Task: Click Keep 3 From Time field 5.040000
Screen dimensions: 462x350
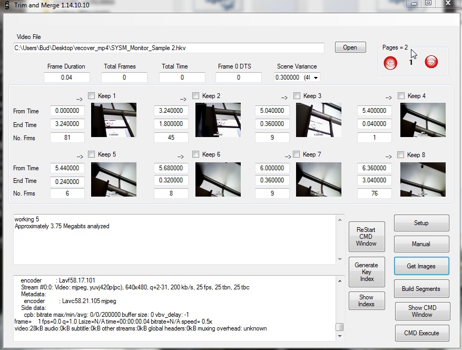Action: [x=272, y=111]
